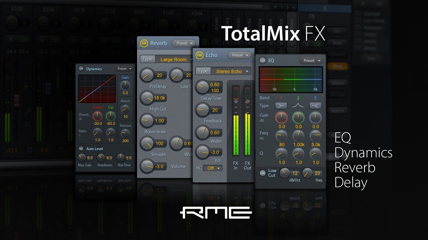Viewport: 428px width, 240px height.
Task: Click EQ band 1 red Gain knob
Action: [282, 117]
